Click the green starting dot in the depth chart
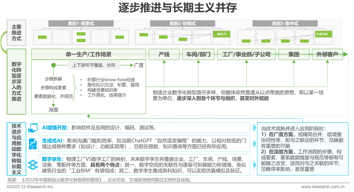 tap(53, 66)
